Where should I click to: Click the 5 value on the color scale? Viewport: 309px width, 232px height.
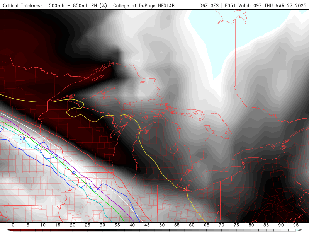pos(28,225)
